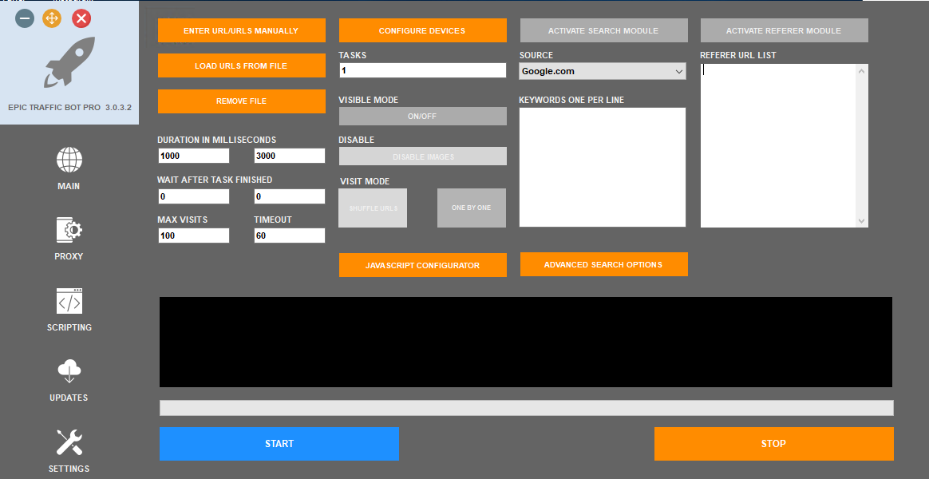
Task: Switch to the Scripting section
Action: tap(69, 310)
